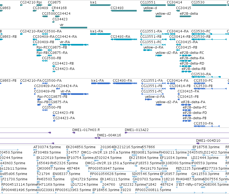Select the AT02024.5prime EST label
The height and width of the screenshot is (194, 229).
108,158
